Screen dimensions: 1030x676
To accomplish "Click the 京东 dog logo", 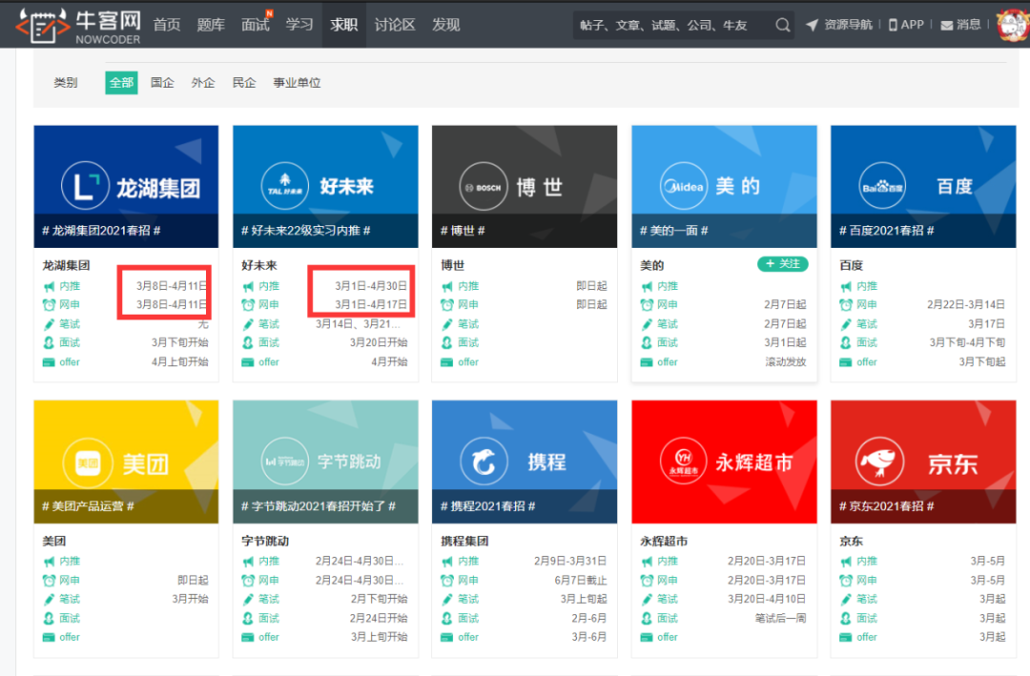I will 879,461.
